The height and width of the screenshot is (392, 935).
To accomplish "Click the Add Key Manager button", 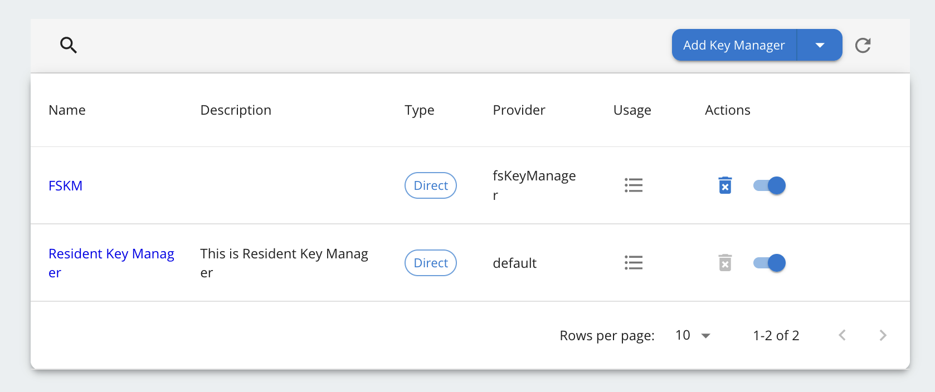I will pyautogui.click(x=734, y=45).
